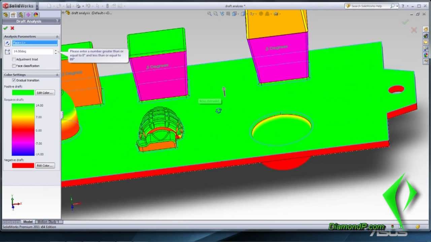The width and height of the screenshot is (431, 242).
Task: Click the SolidWorks logo menu
Action: [x=19, y=6]
